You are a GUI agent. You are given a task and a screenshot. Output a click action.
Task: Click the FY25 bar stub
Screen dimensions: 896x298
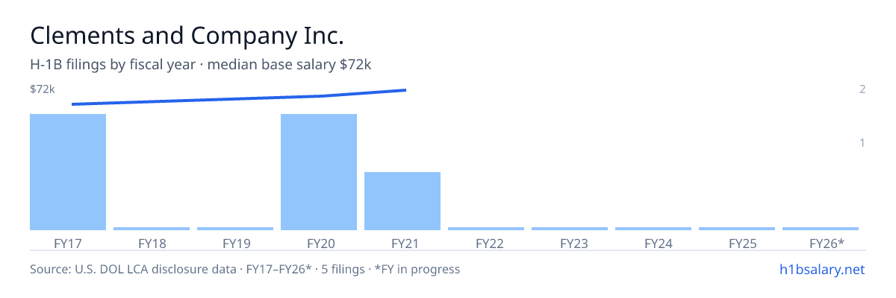point(737,229)
